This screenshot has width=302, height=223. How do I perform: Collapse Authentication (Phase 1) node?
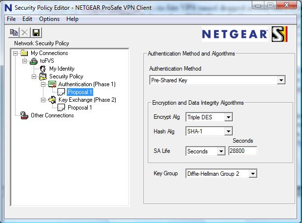[43, 84]
